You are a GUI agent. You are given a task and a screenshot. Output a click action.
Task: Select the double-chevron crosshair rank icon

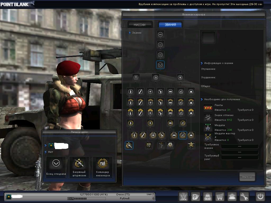click(150, 112)
